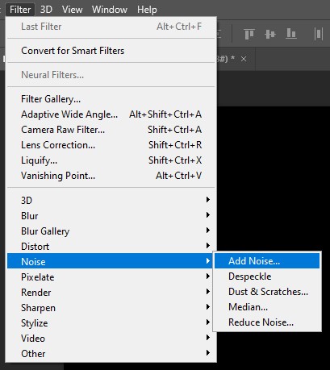Expand the Render submenu
Image resolution: width=330 pixels, height=370 pixels.
click(111, 292)
